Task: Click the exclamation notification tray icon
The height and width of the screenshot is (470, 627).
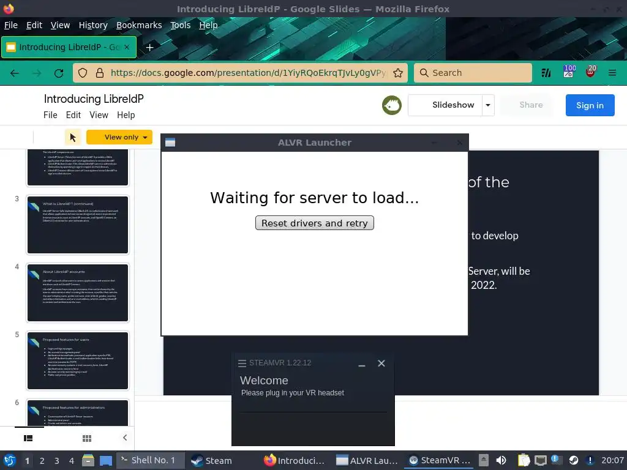Action: [x=590, y=460]
